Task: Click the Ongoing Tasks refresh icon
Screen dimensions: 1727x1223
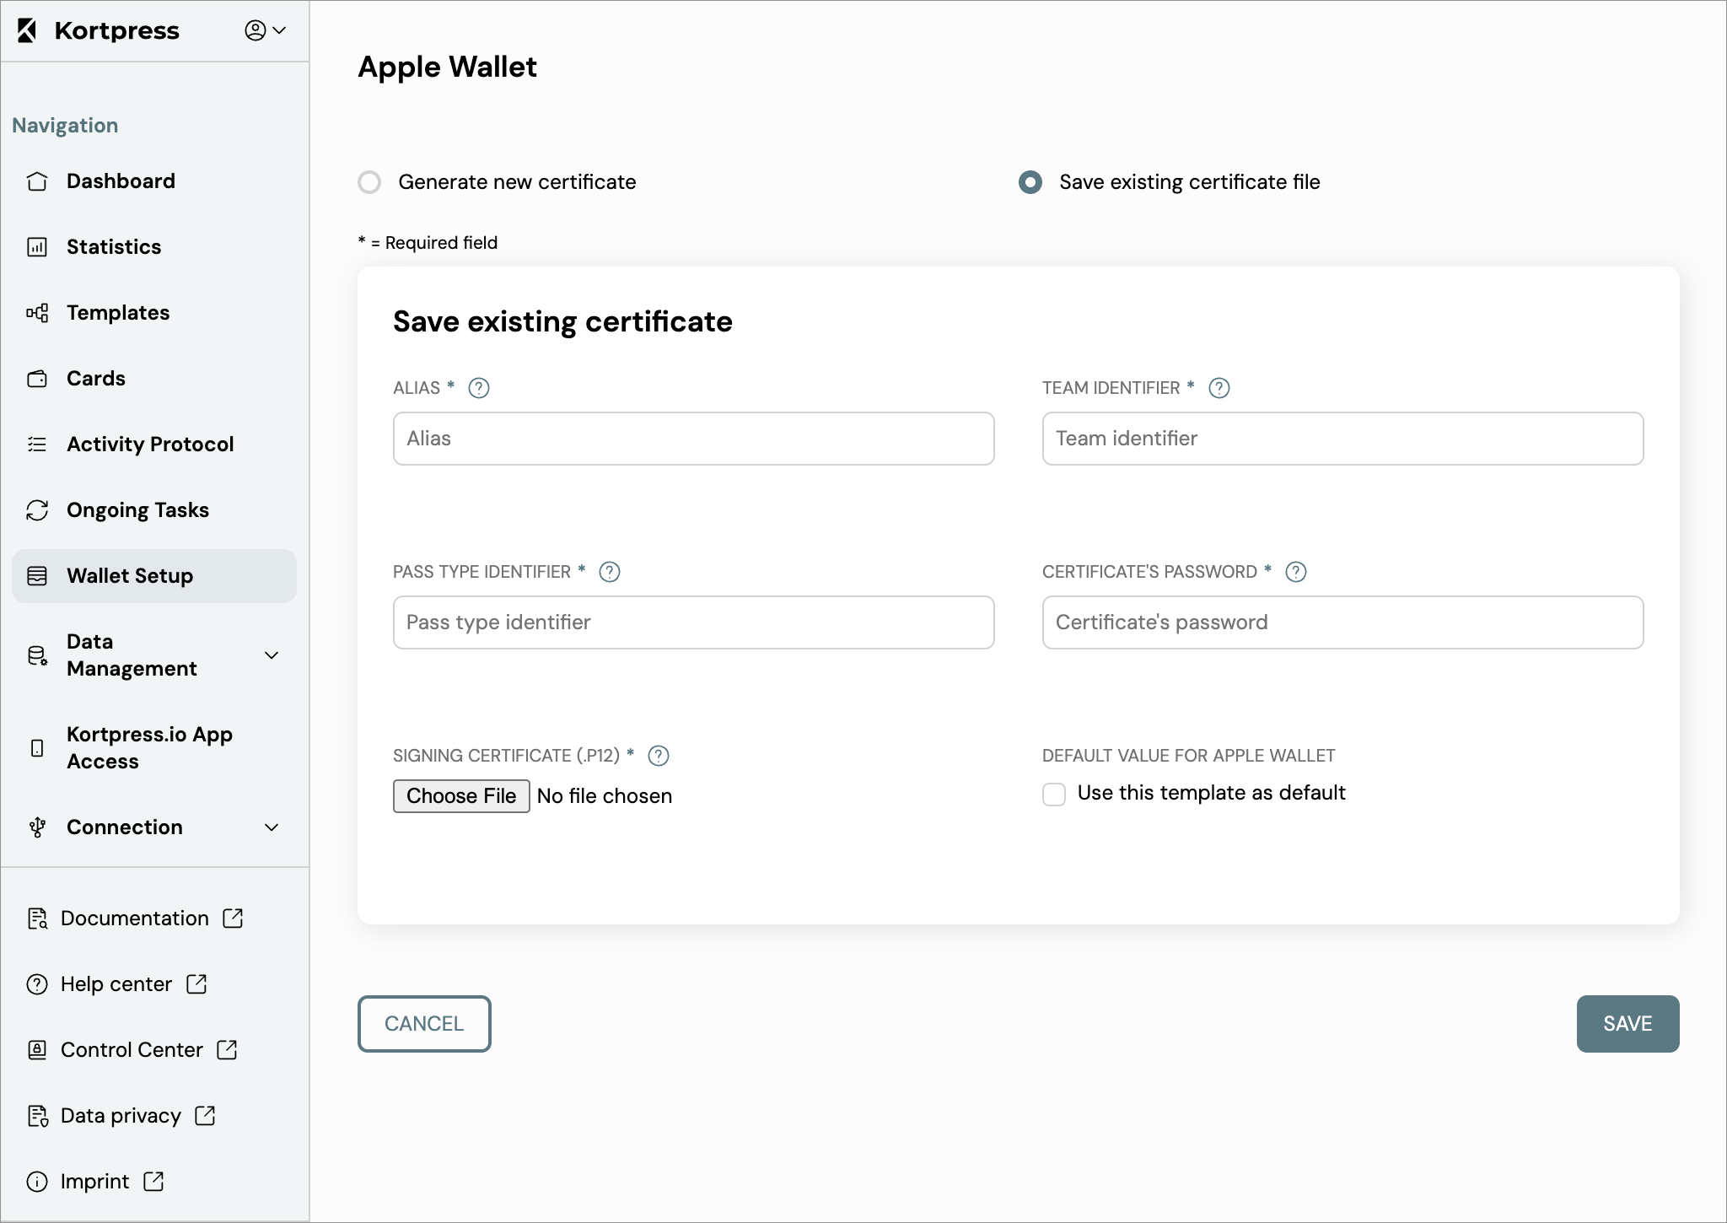Action: pos(37,510)
